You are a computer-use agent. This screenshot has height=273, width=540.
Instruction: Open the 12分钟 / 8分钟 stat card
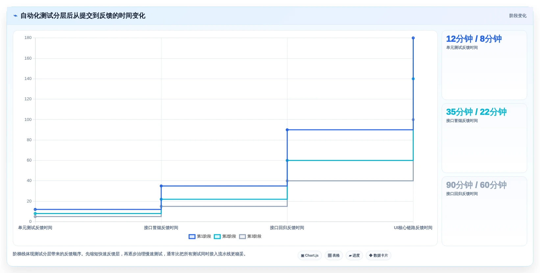click(484, 65)
